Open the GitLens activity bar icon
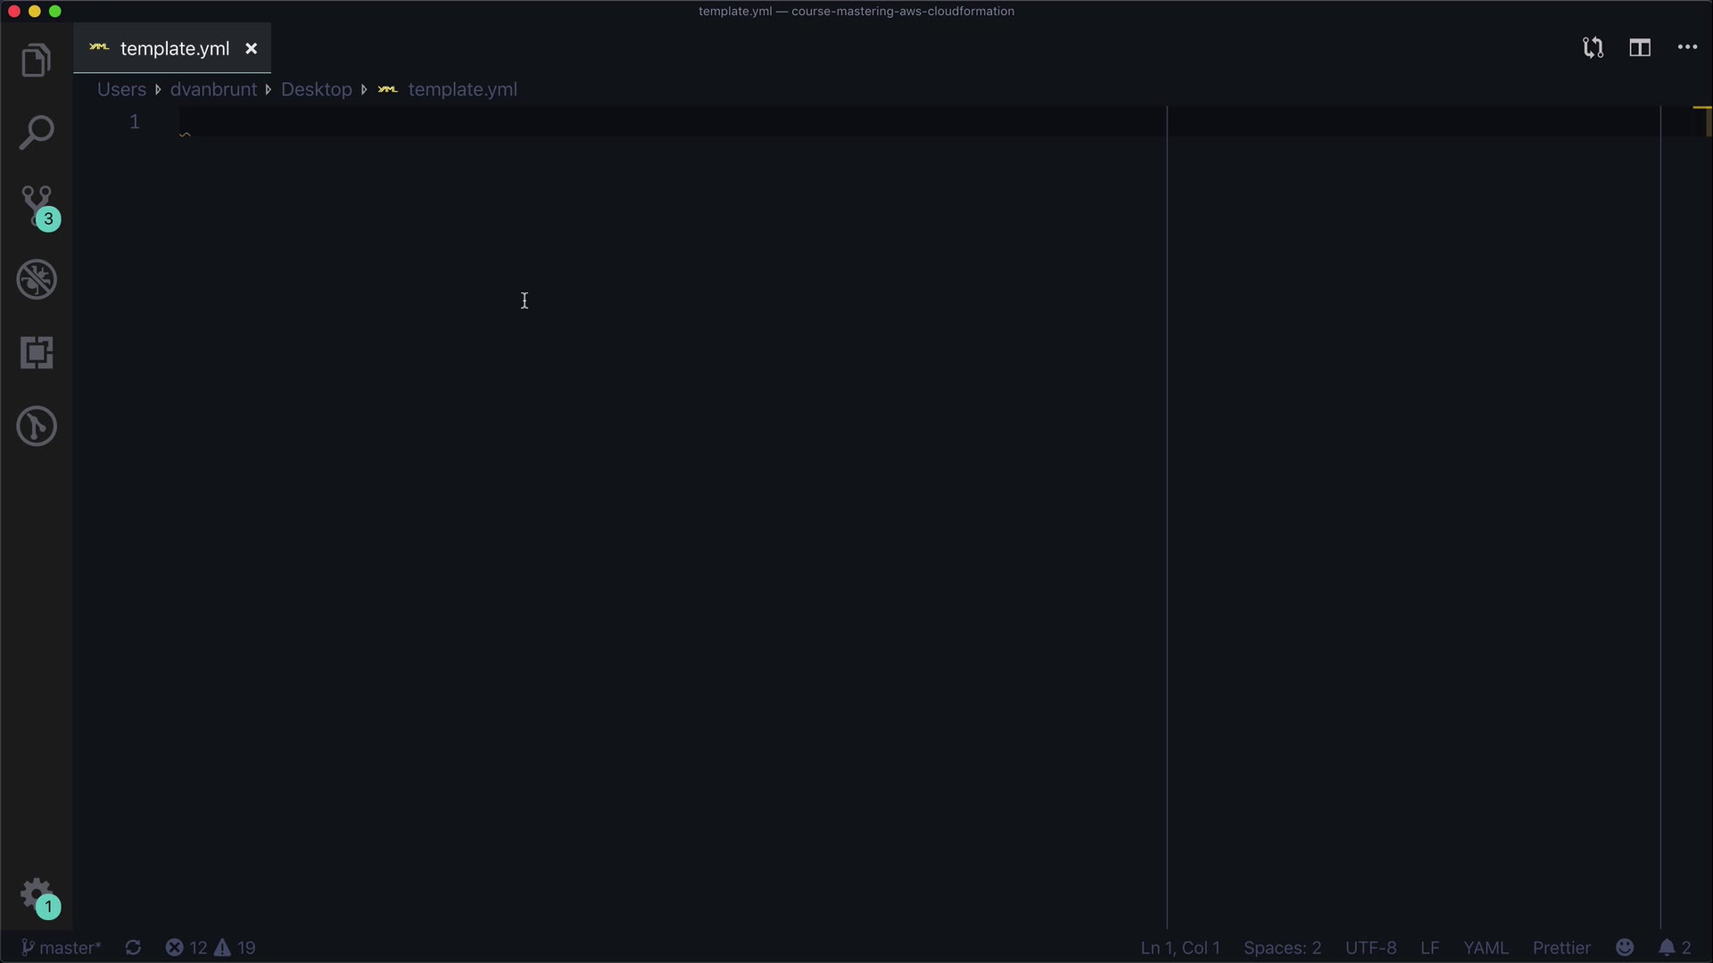 pyautogui.click(x=37, y=426)
